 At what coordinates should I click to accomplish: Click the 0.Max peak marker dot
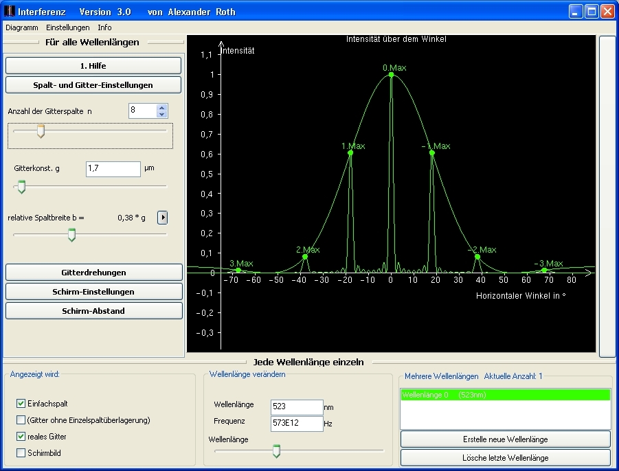click(x=391, y=75)
